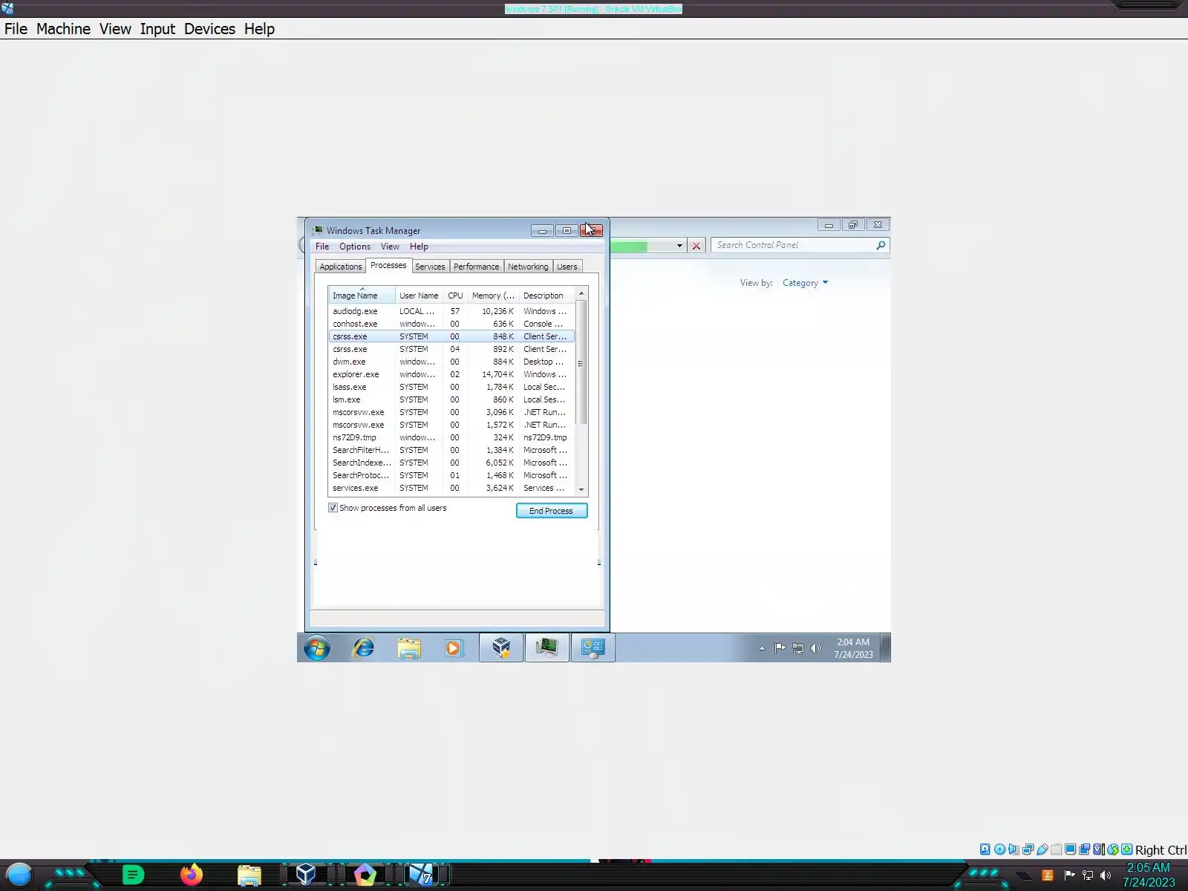The width and height of the screenshot is (1188, 891).
Task: Select Task Manager button in guest taskbar
Action: click(547, 648)
